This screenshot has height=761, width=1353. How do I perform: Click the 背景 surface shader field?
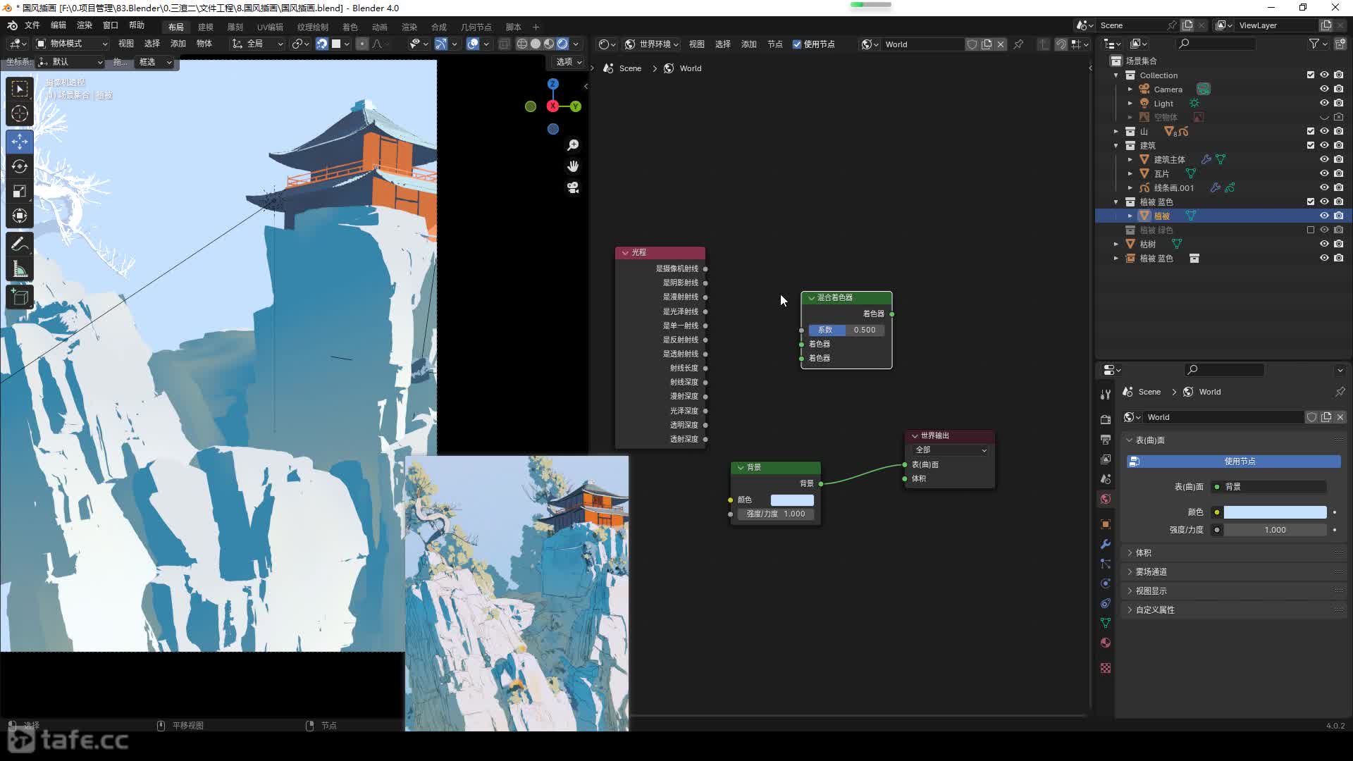click(1268, 487)
